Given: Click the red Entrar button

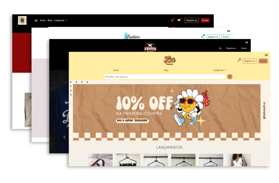Looking at the screenshot, I should point(205,20).
